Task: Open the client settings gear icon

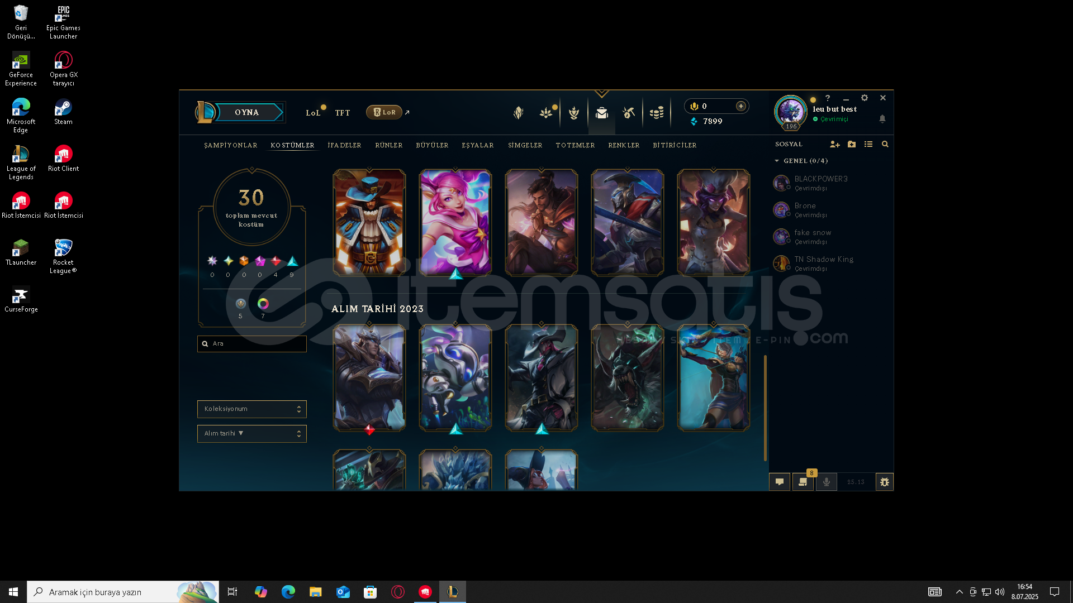Action: (x=865, y=98)
